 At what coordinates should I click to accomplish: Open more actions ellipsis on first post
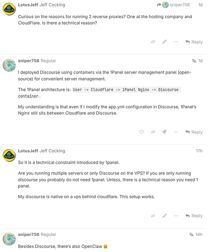[x=176, y=42]
